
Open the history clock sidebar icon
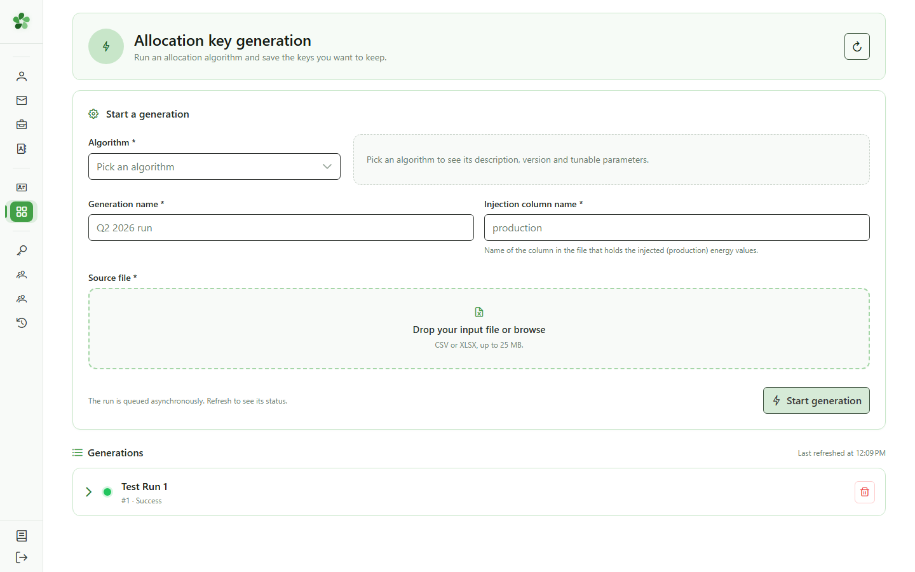(22, 323)
